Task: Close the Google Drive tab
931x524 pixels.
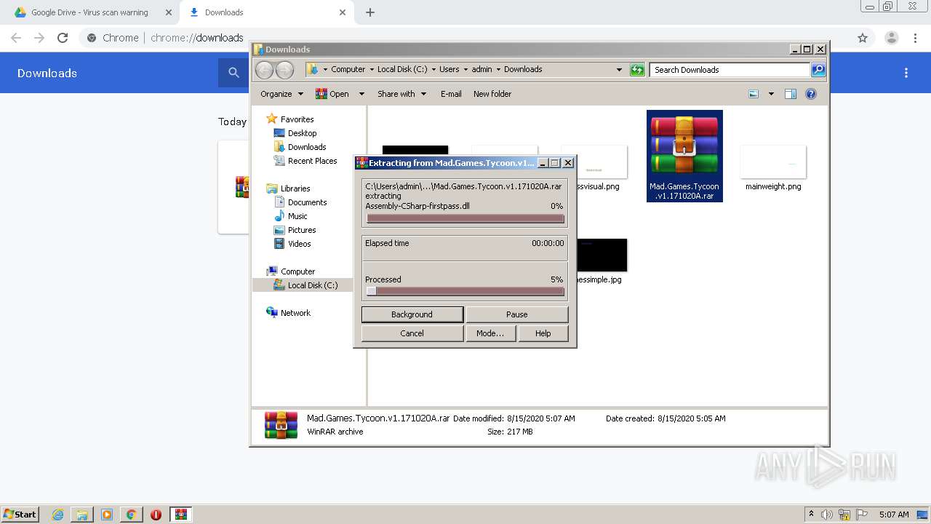Action: point(168,12)
